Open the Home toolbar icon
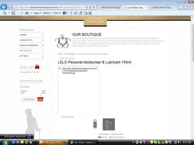194x145 pixels. [5, 13]
